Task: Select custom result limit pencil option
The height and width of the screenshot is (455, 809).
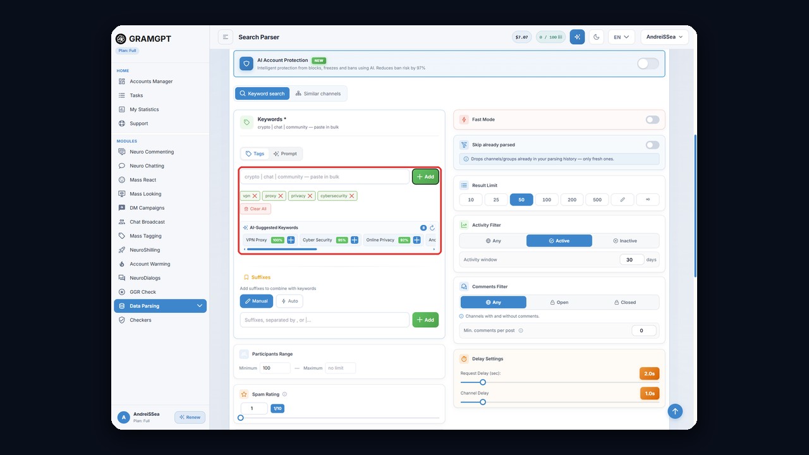Action: tap(623, 200)
